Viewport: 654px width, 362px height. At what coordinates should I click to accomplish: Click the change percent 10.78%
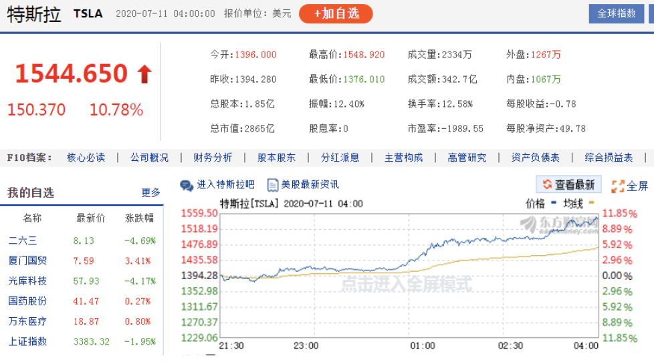[x=116, y=110]
